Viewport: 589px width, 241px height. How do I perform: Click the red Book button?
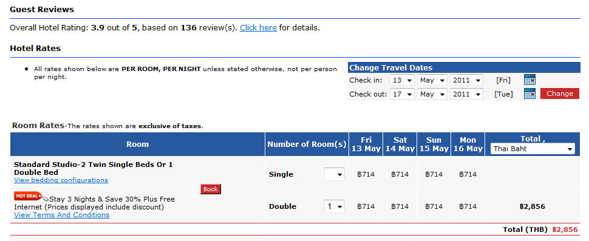[x=211, y=189]
